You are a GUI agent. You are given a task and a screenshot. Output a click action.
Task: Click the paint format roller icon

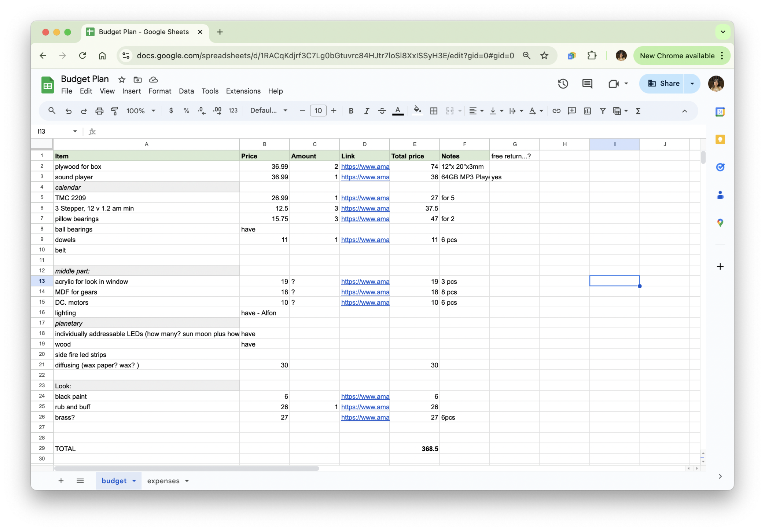pyautogui.click(x=115, y=111)
